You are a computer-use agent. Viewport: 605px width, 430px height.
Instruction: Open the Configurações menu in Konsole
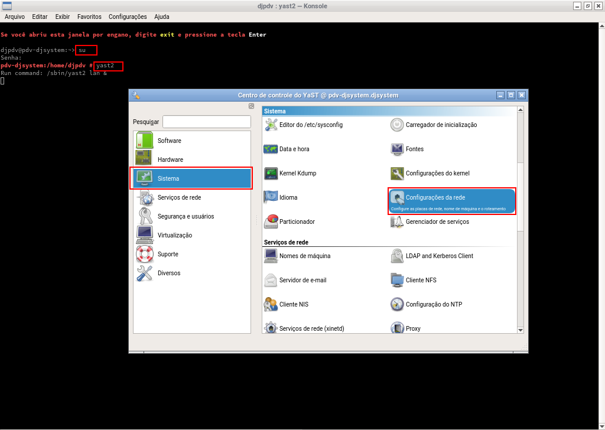128,17
